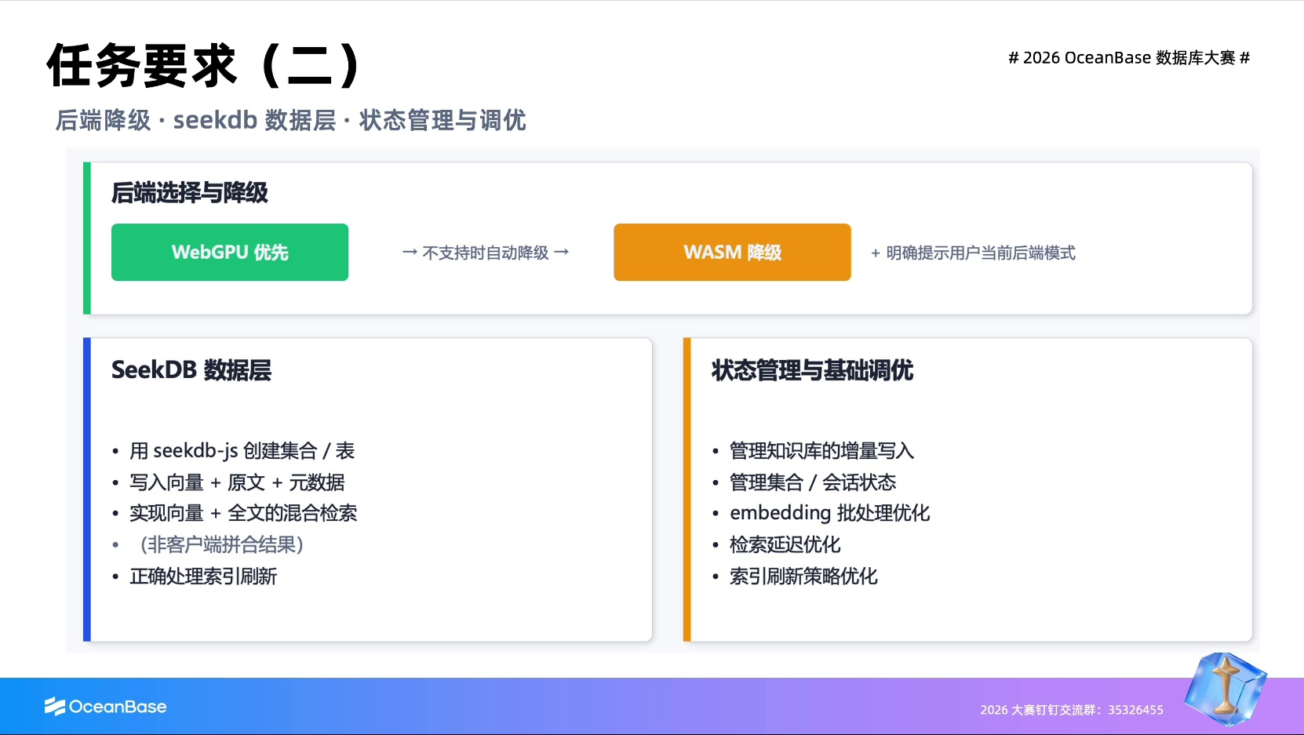The width and height of the screenshot is (1304, 735).
Task: Click bullet 正确处理索引刷新
Action: point(203,577)
